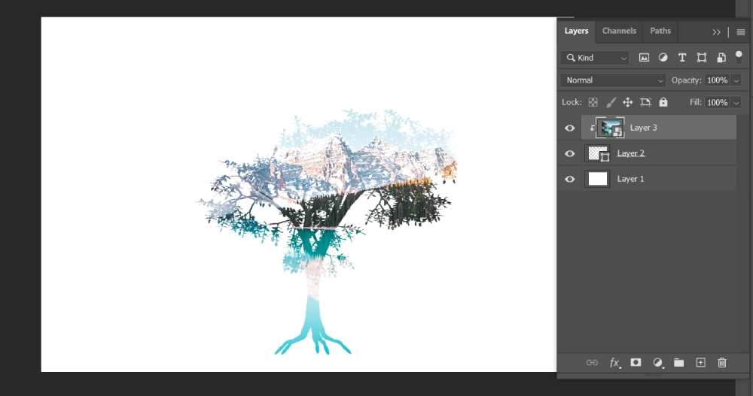Image resolution: width=753 pixels, height=396 pixels.
Task: Filter for type layers icon
Action: [x=682, y=58]
